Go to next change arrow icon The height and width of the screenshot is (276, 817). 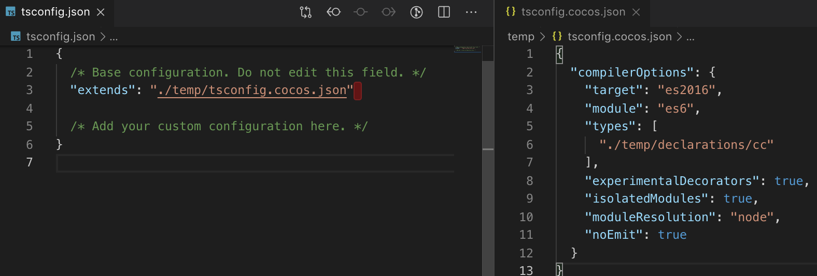coord(388,12)
